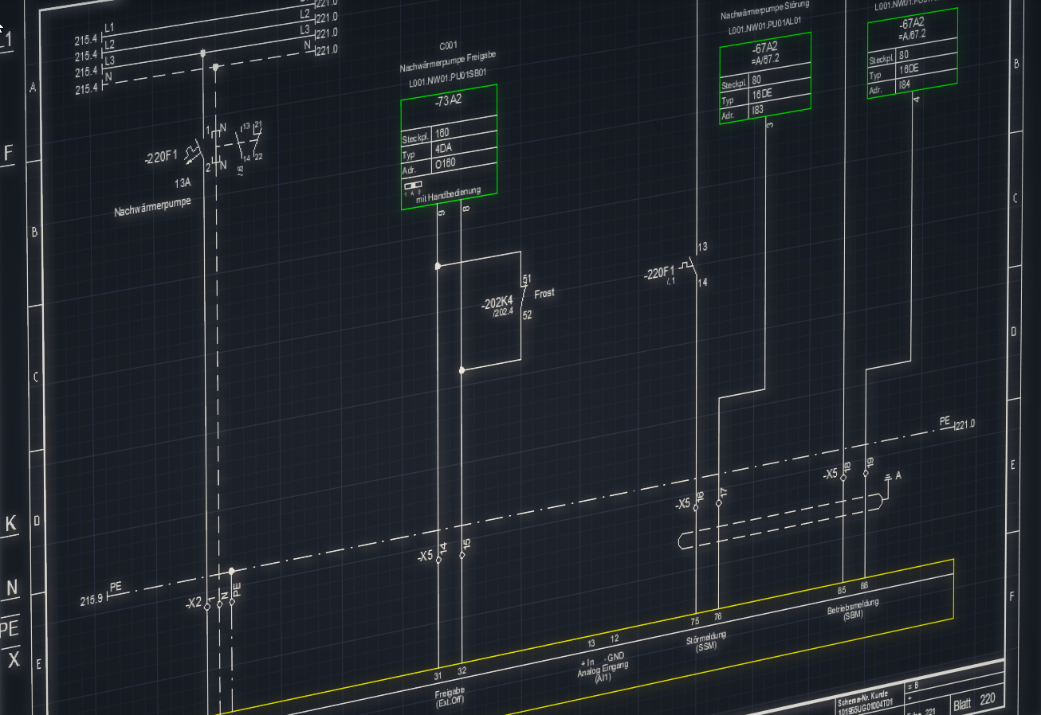The height and width of the screenshot is (715, 1041).
Task: Select the -X5 terminal 17 symbol
Action: 719,503
